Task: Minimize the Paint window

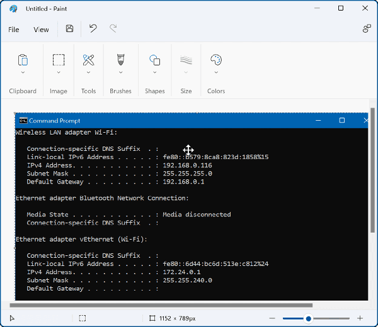Action: tap(317, 8)
